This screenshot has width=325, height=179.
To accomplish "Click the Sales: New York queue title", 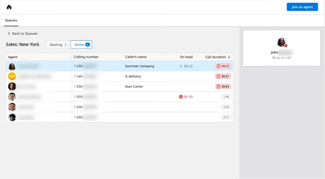I will tap(23, 44).
